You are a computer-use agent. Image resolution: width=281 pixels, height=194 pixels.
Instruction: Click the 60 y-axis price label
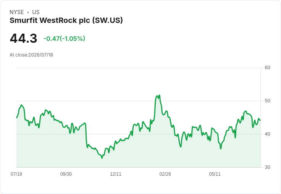pos(267,68)
